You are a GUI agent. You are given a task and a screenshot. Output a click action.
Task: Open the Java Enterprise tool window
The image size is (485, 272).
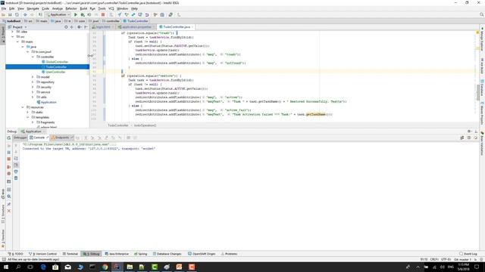point(117,254)
